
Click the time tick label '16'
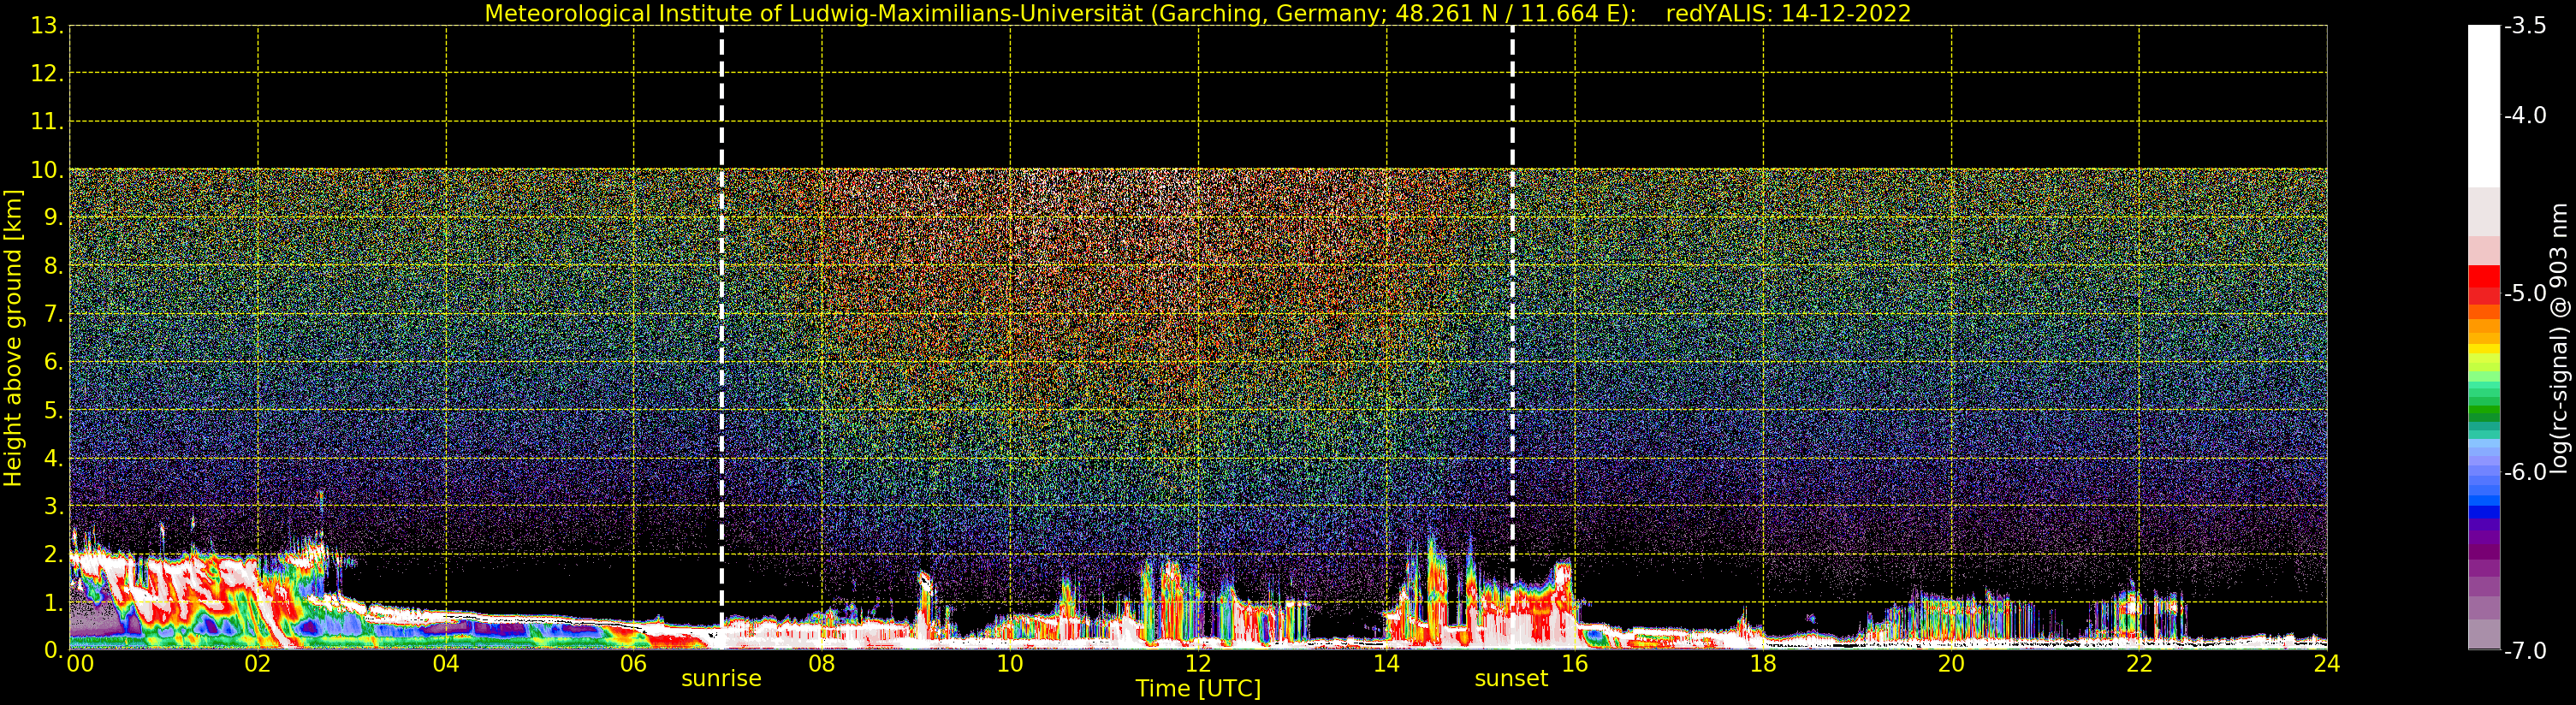(1575, 664)
